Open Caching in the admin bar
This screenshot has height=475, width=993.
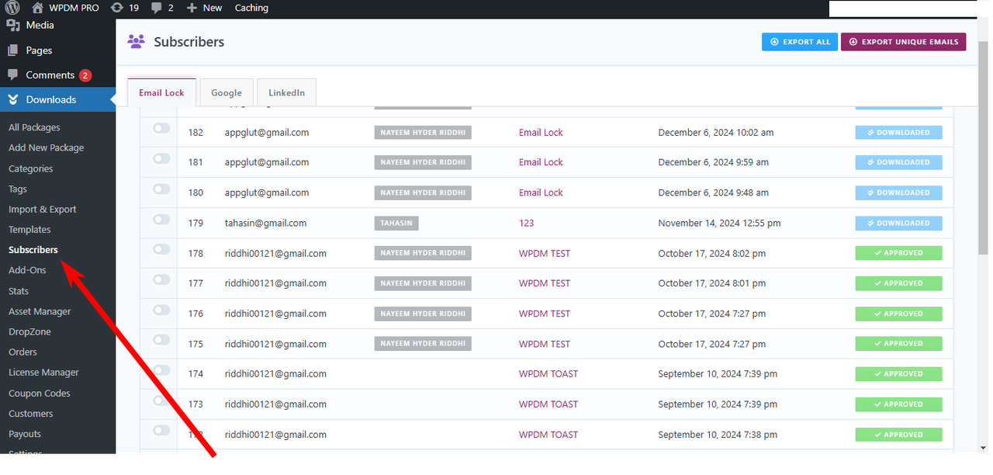tap(251, 8)
